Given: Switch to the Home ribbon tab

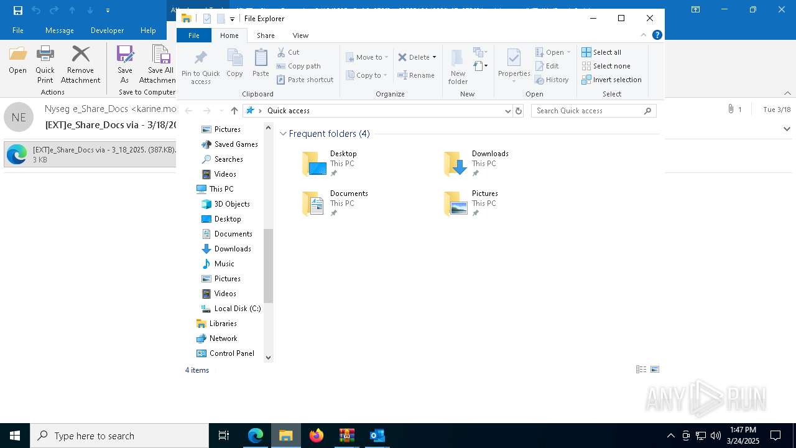Looking at the screenshot, I should click(229, 35).
